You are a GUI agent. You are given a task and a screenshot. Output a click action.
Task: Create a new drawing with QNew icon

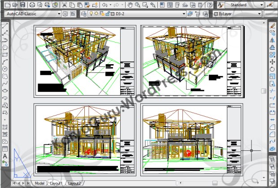click(8, 5)
